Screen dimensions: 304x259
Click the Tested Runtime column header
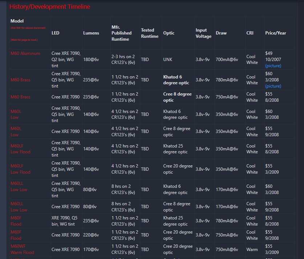pos(150,33)
